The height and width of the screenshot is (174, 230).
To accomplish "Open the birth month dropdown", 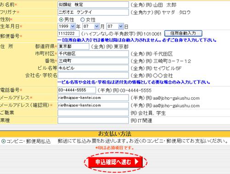I will [x=91, y=26].
